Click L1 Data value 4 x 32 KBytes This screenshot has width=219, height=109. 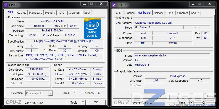[78, 69]
